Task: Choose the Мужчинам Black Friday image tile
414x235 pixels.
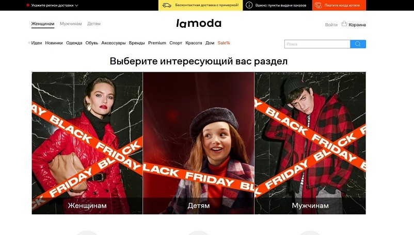Action: click(310, 143)
